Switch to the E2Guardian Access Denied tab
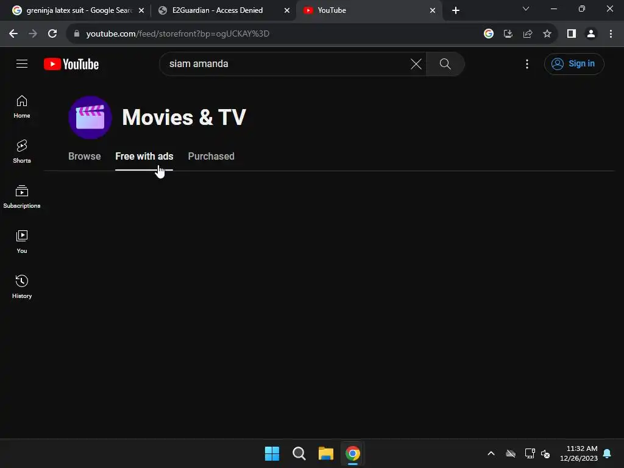 [x=218, y=10]
